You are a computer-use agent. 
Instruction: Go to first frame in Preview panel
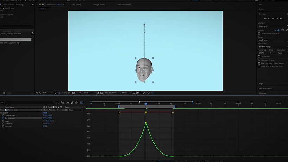tap(265, 18)
